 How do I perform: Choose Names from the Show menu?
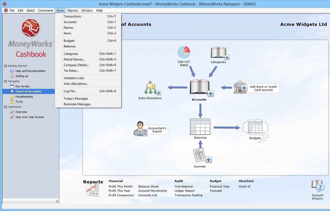click(88, 28)
